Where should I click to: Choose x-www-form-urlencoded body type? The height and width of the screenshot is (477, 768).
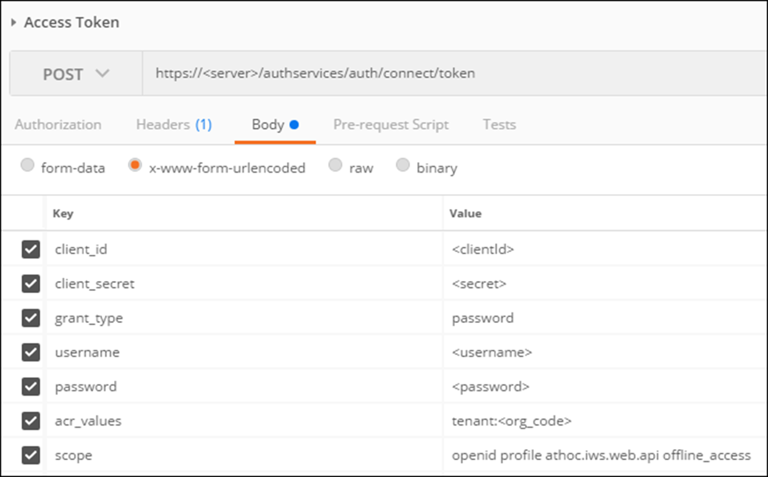tap(135, 165)
